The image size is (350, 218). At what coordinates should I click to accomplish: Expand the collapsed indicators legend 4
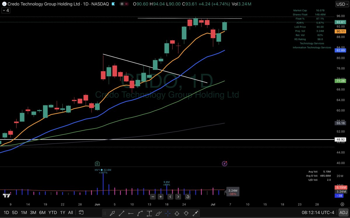5,10
